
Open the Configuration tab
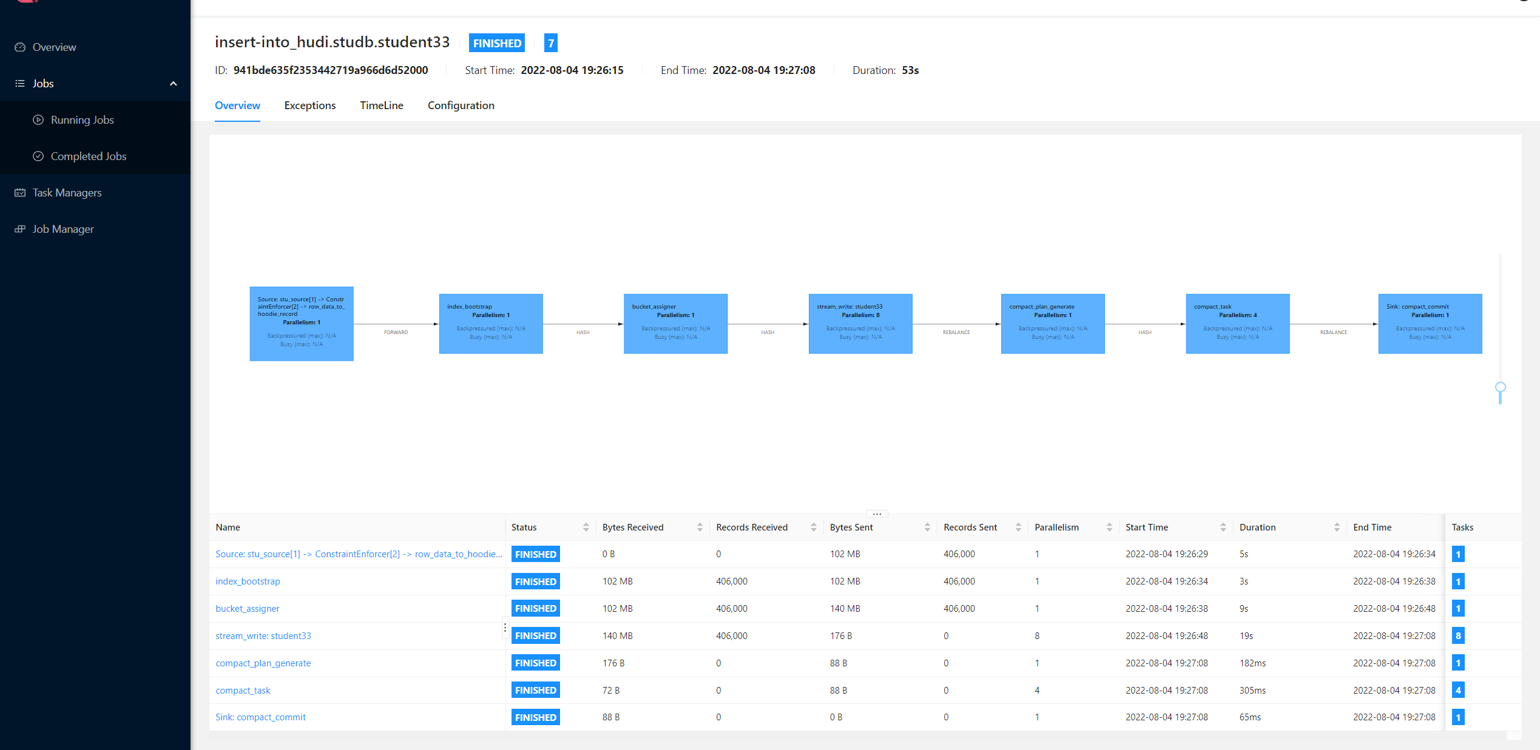click(x=461, y=105)
